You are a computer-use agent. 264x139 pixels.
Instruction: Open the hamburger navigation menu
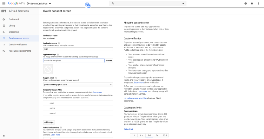[3, 3]
